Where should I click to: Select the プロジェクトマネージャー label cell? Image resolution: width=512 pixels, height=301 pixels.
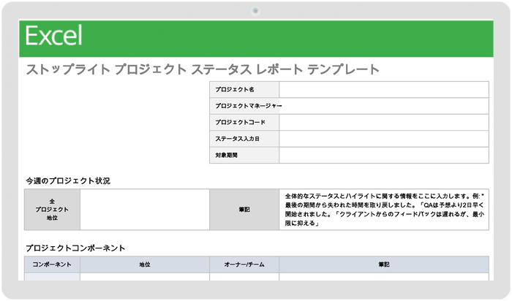(x=244, y=106)
